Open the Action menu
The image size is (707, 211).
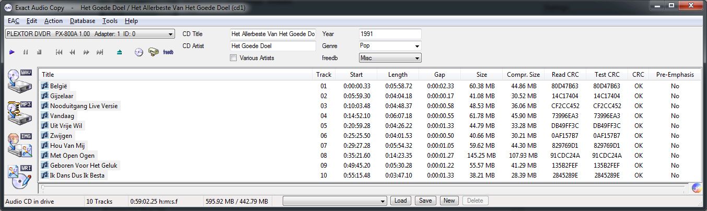pos(53,21)
